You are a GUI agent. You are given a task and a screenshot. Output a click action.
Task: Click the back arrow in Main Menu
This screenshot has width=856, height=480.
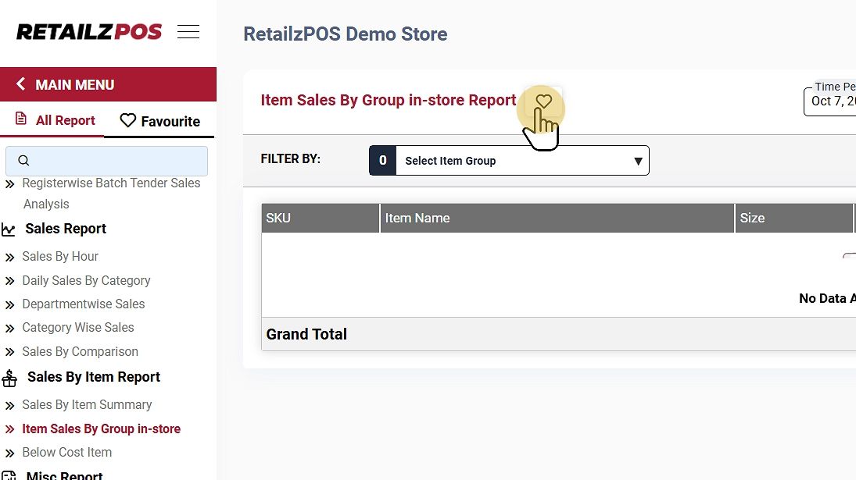tap(21, 84)
